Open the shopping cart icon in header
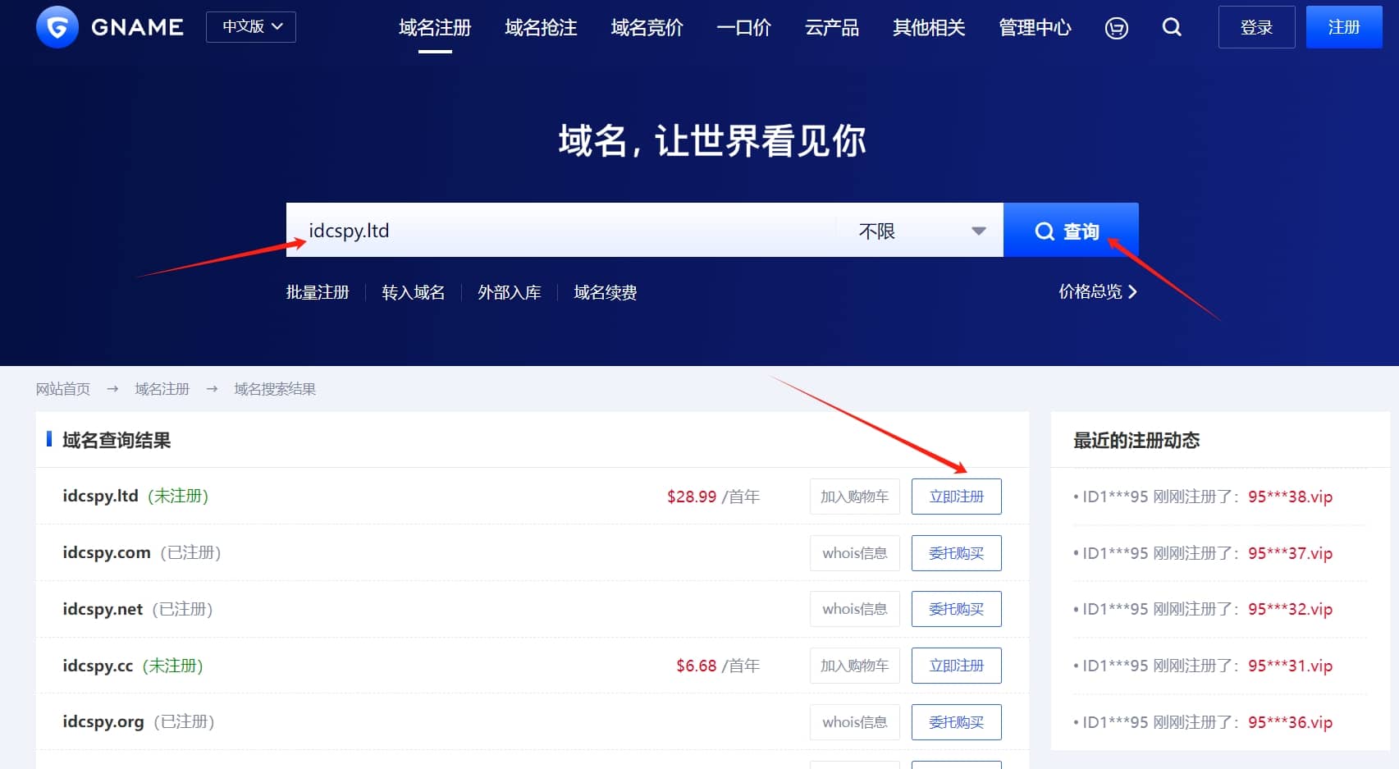 (x=1116, y=28)
